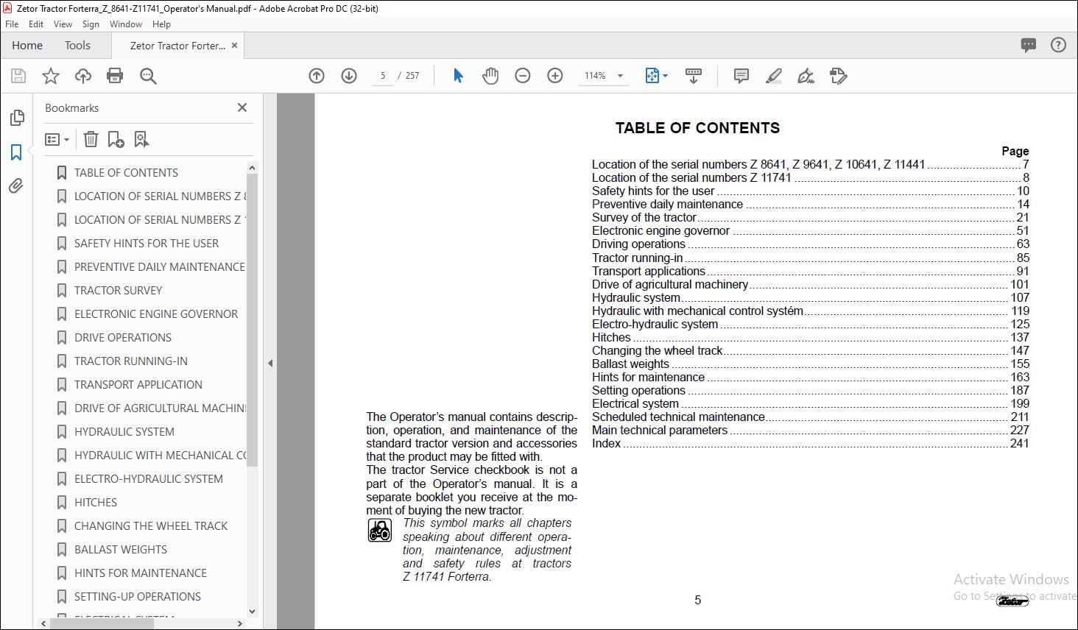Viewport: 1078px width, 630px height.
Task: Click bookmarks scroll down arrow
Action: point(252,611)
